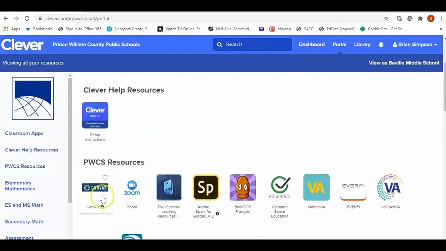This screenshot has width=446, height=251.
Task: Open Cookie Pro Girl Scouts bookmark
Action: 383,29
